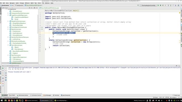Image resolution: width=182 pixels, height=102 pixels.
Task: Select the ReturnNullInstedOfCollection.java editor tab
Action: 50,8
